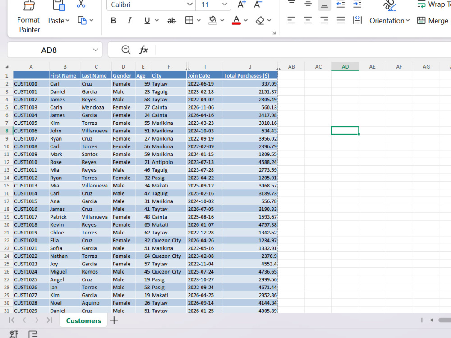Select all cells corner triangle
Image resolution: width=451 pixels, height=338 pixels.
pyautogui.click(x=7, y=67)
